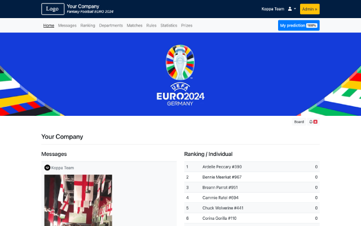Open Koppa Team message author link
This screenshot has height=226, width=361.
(63, 168)
